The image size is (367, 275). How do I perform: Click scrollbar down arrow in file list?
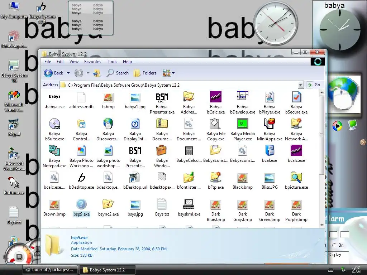[x=322, y=225]
